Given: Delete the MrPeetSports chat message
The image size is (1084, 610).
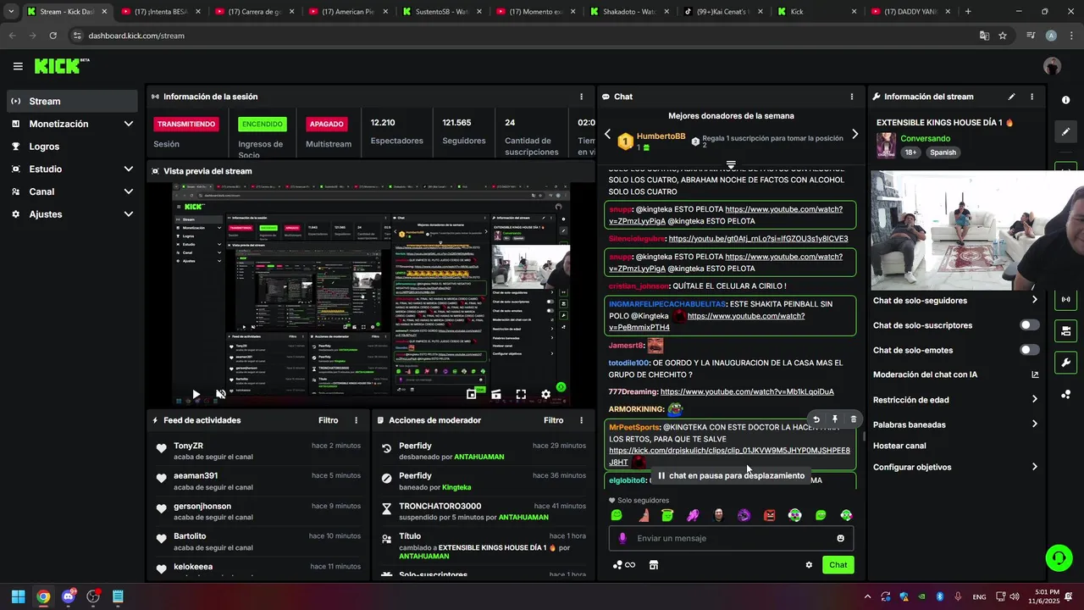Looking at the screenshot, I should (853, 419).
